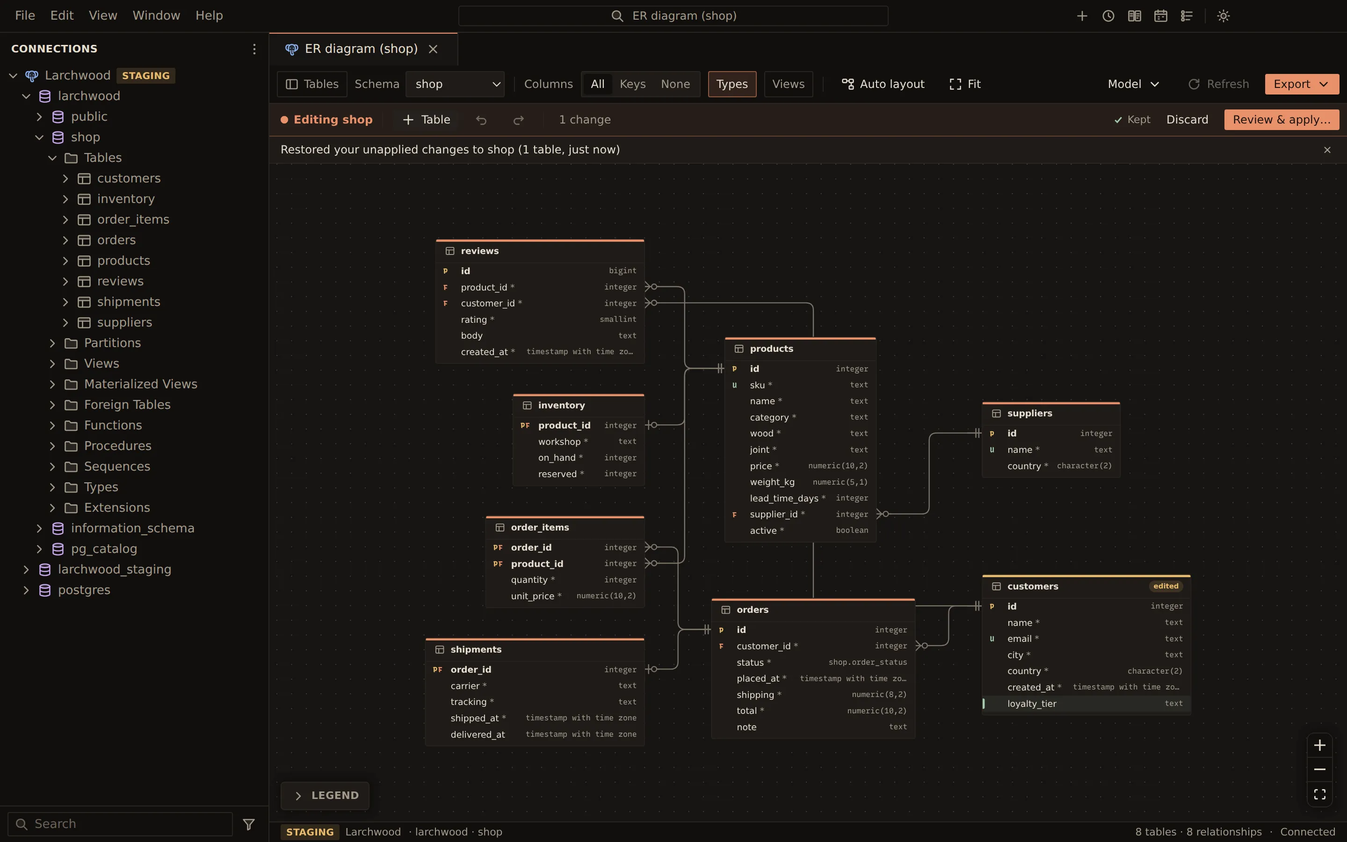1347x842 pixels.
Task: Click the supplier_id column in products table
Action: coord(800,515)
